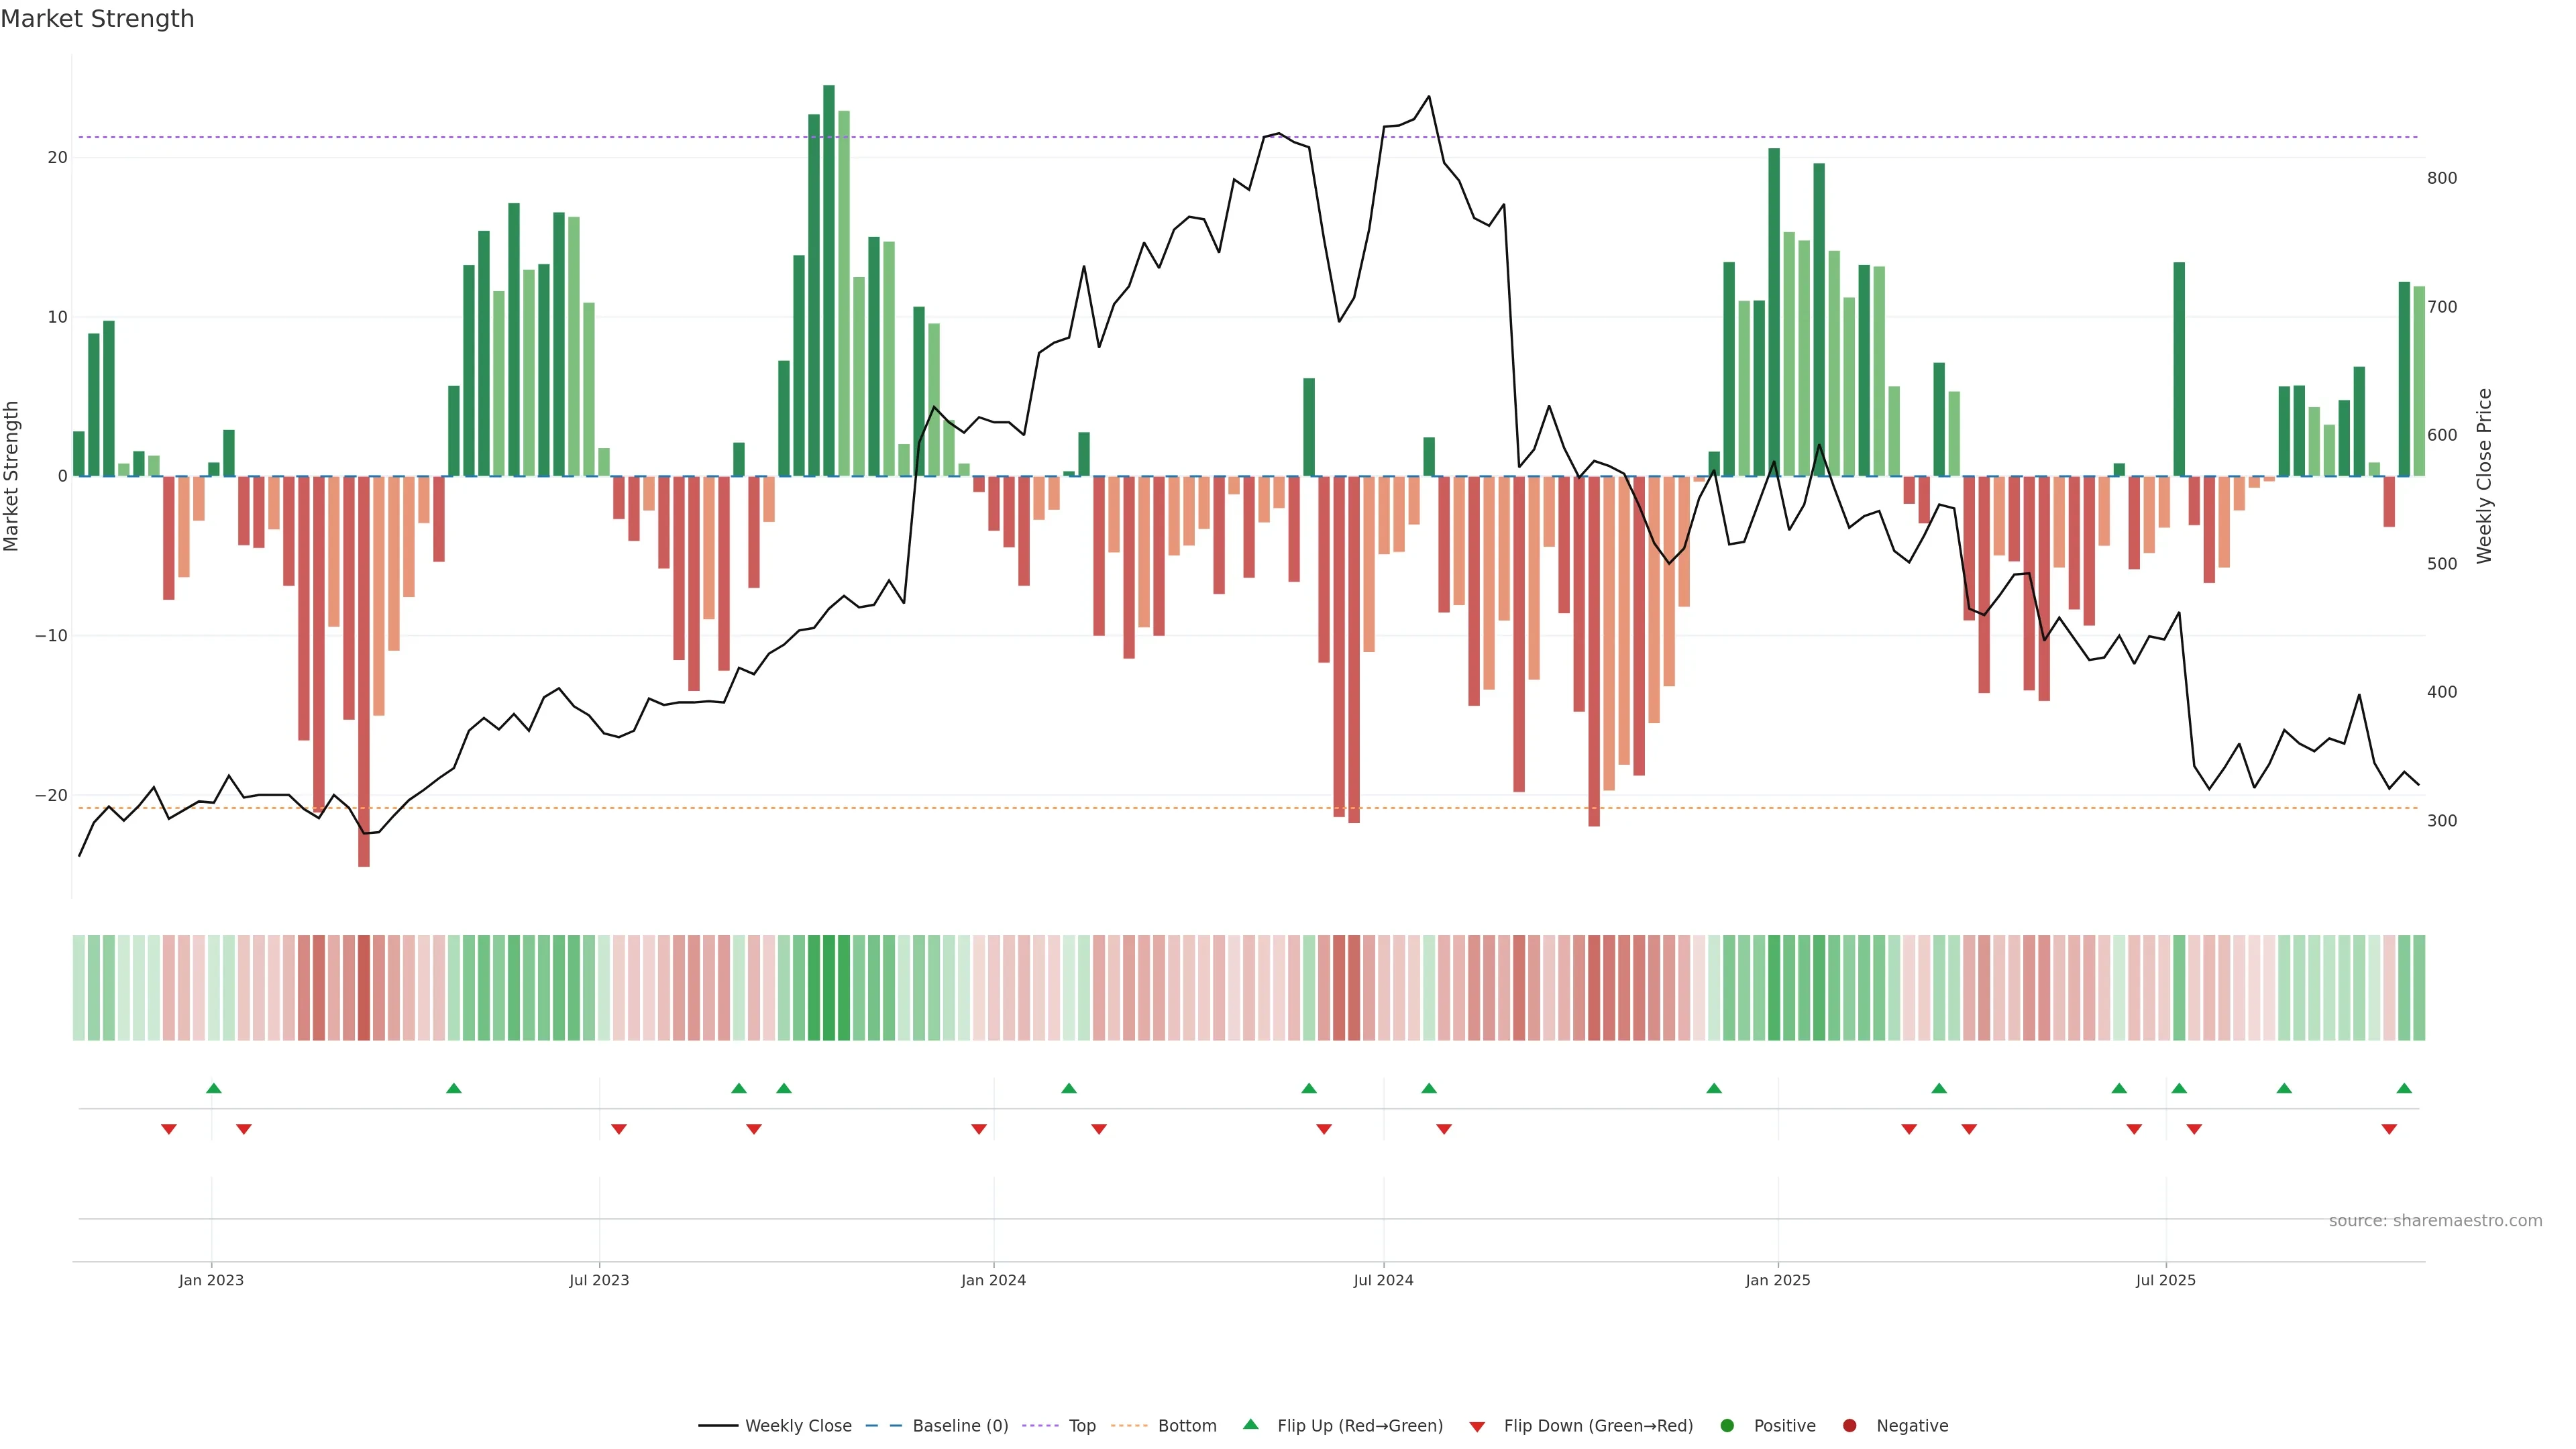Image resolution: width=2576 pixels, height=1449 pixels.
Task: Click the leftmost green Flip Up triangle marker
Action: coord(213,1088)
